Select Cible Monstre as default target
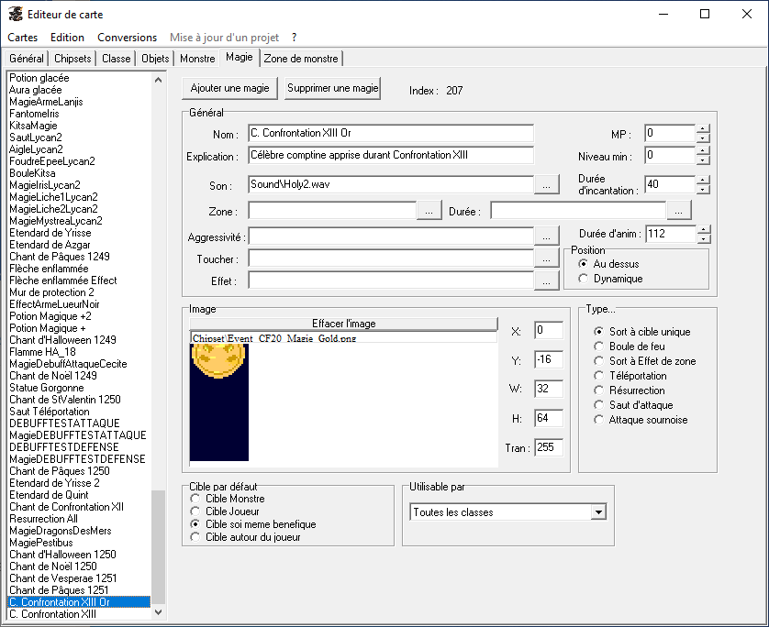 click(x=195, y=499)
